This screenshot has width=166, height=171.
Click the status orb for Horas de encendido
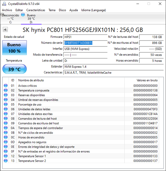click(x=6, y=137)
